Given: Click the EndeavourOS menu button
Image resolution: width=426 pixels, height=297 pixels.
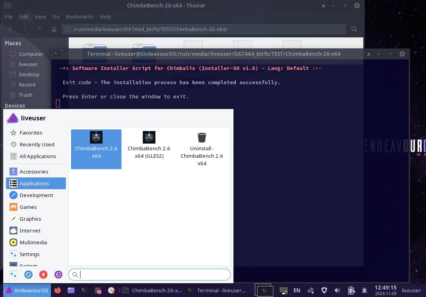Looking at the screenshot, I should (27, 290).
